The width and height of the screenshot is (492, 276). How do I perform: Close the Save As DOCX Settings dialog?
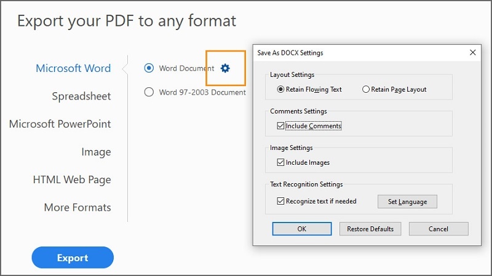pyautogui.click(x=472, y=53)
